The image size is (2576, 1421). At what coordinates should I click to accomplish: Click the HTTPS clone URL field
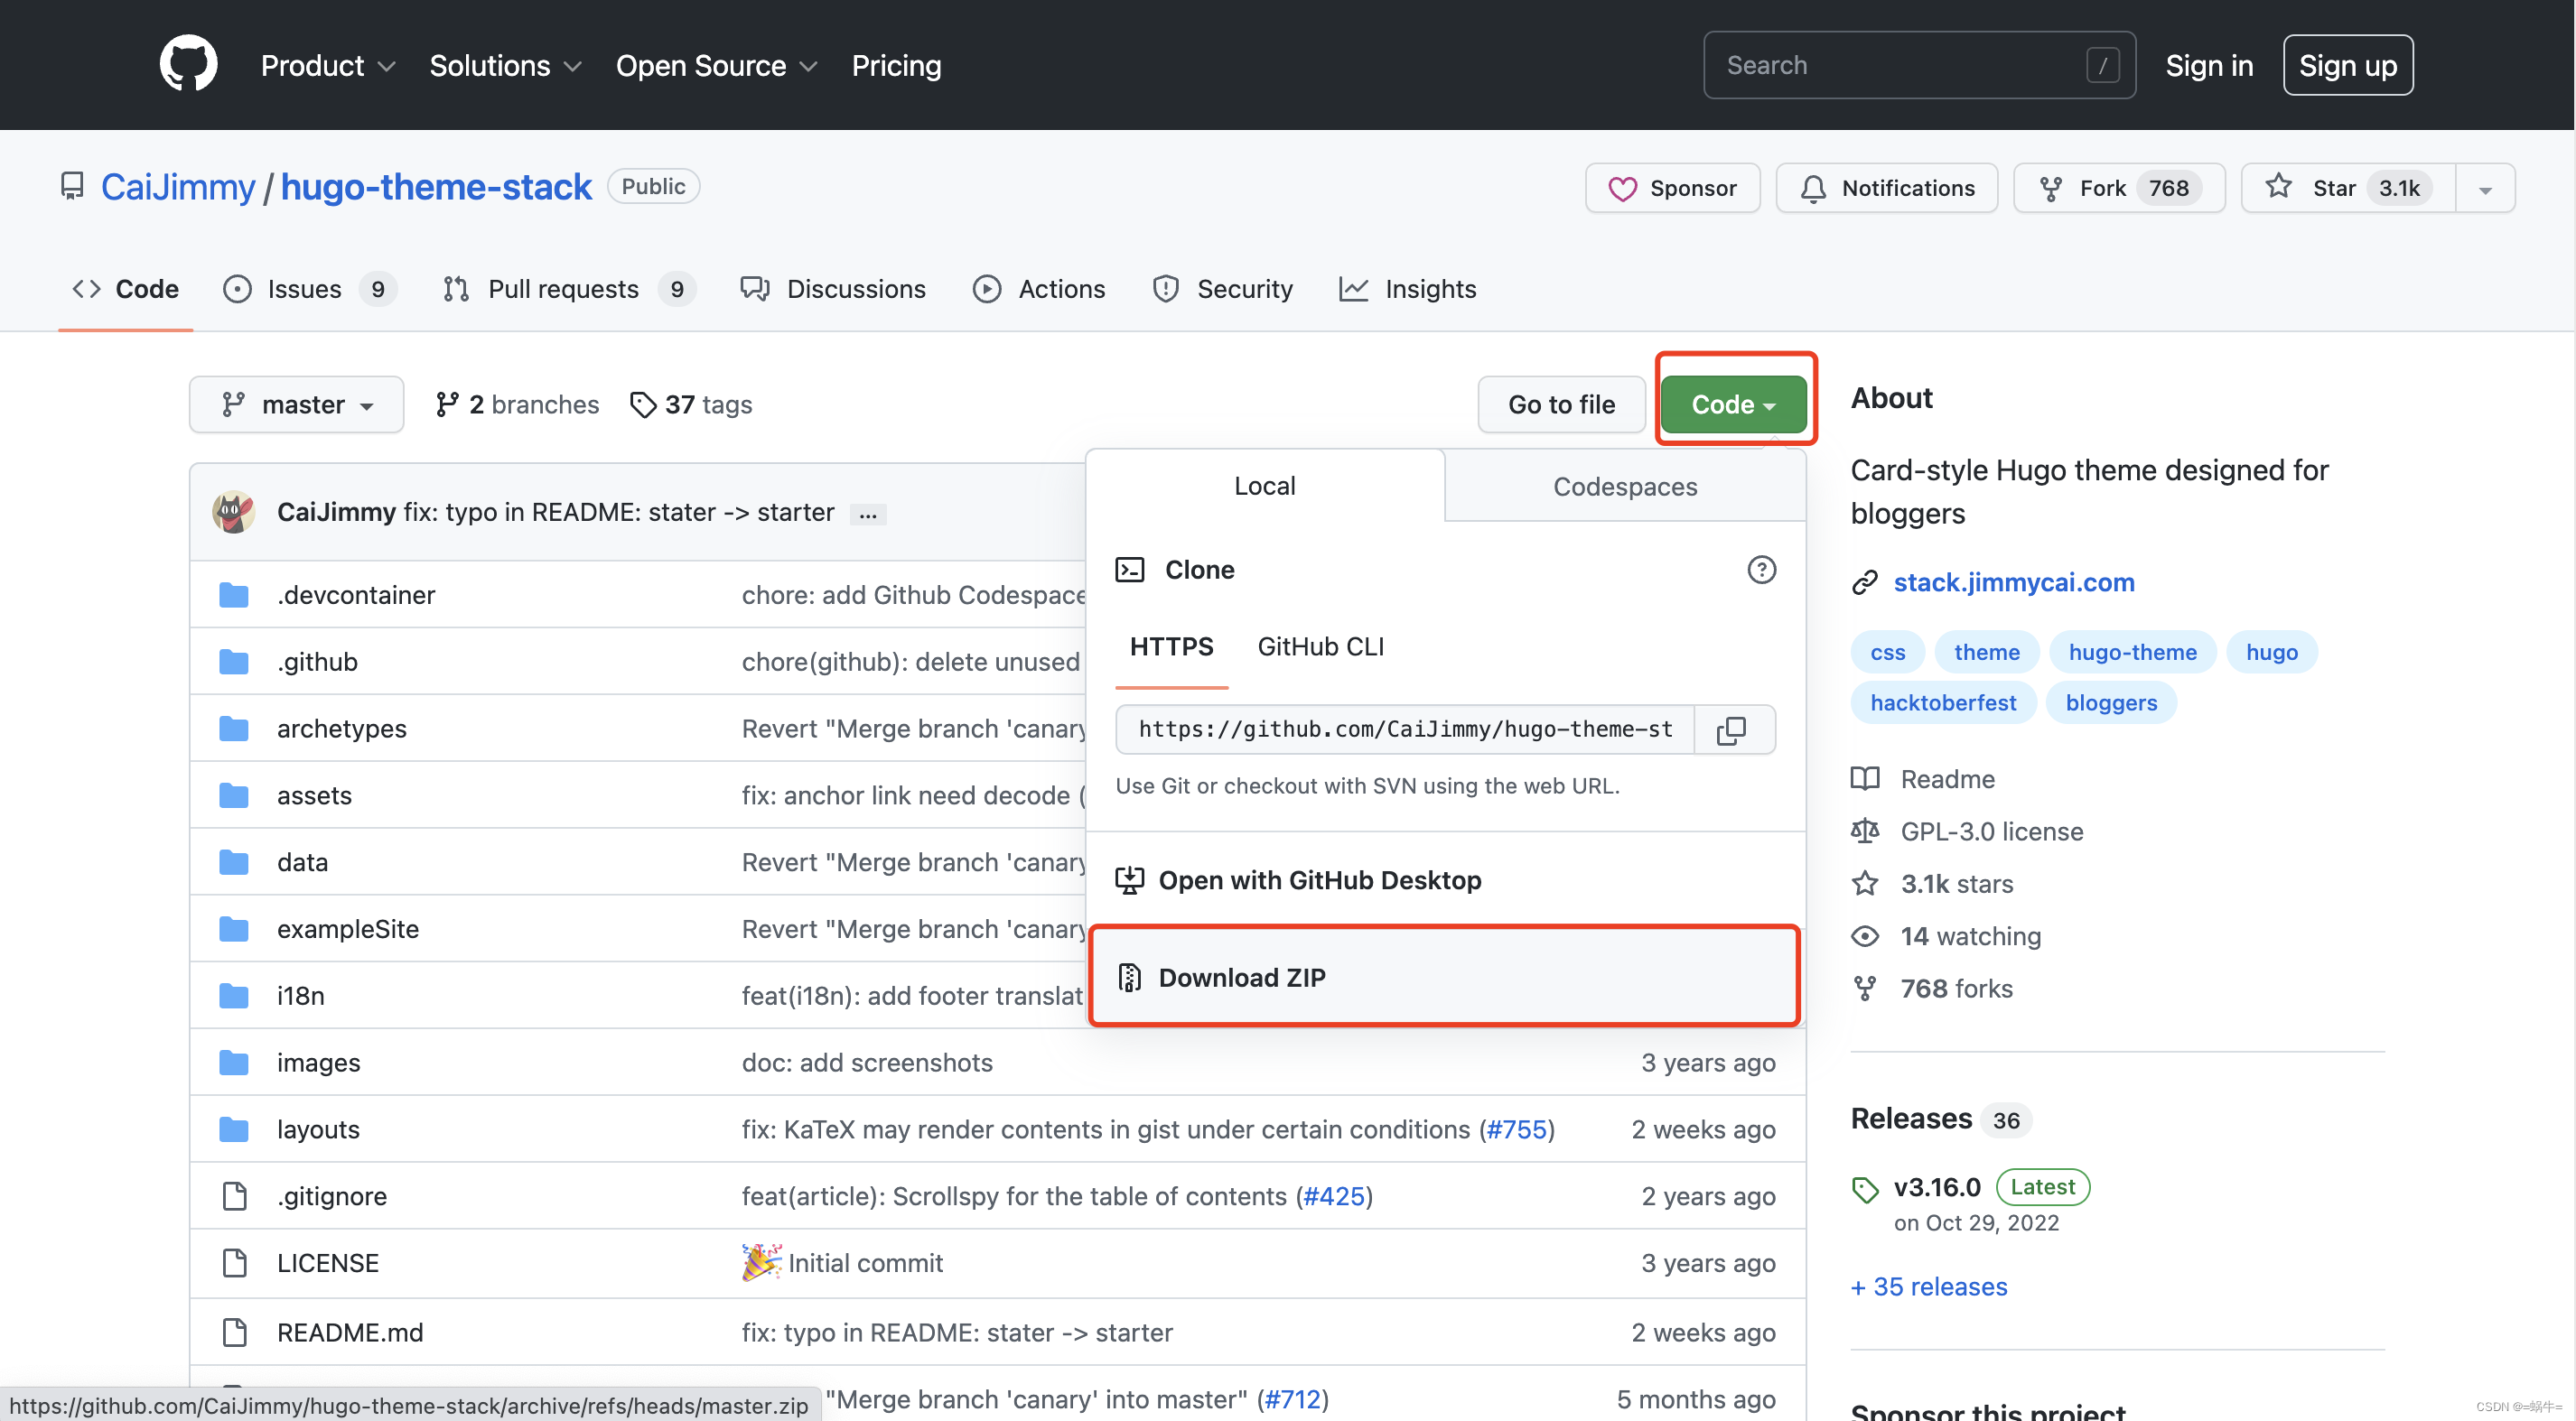point(1405,730)
